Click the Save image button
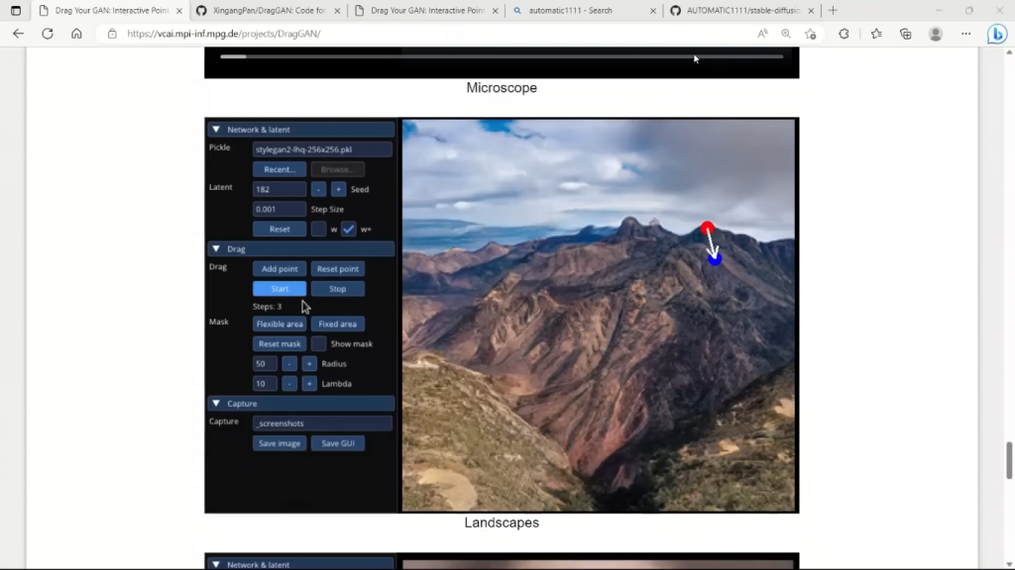The height and width of the screenshot is (570, 1015). pyautogui.click(x=280, y=443)
